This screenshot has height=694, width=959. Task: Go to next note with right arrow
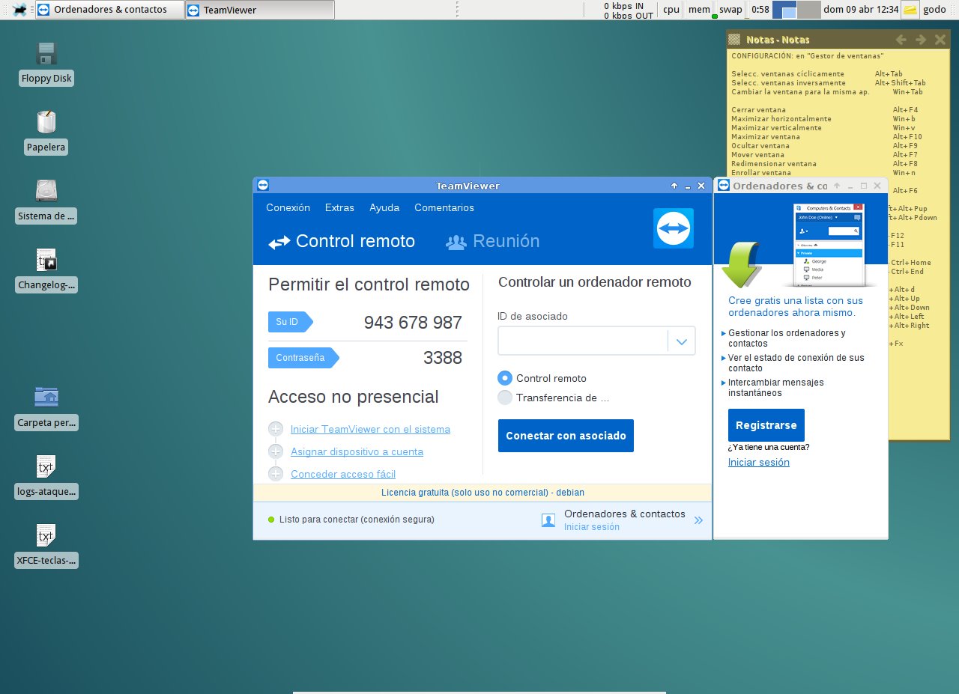coord(921,40)
